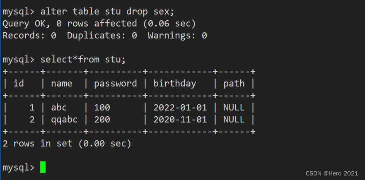Viewport: 365px width, 180px height.
Task: Click the 'name' column header
Action: click(x=62, y=84)
